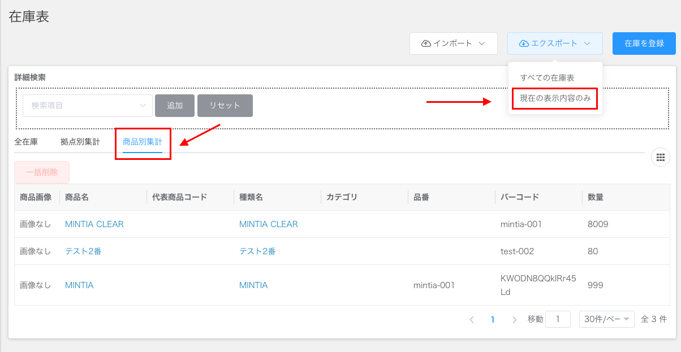
Task: Select the 商品別集計 tab
Action: point(143,142)
